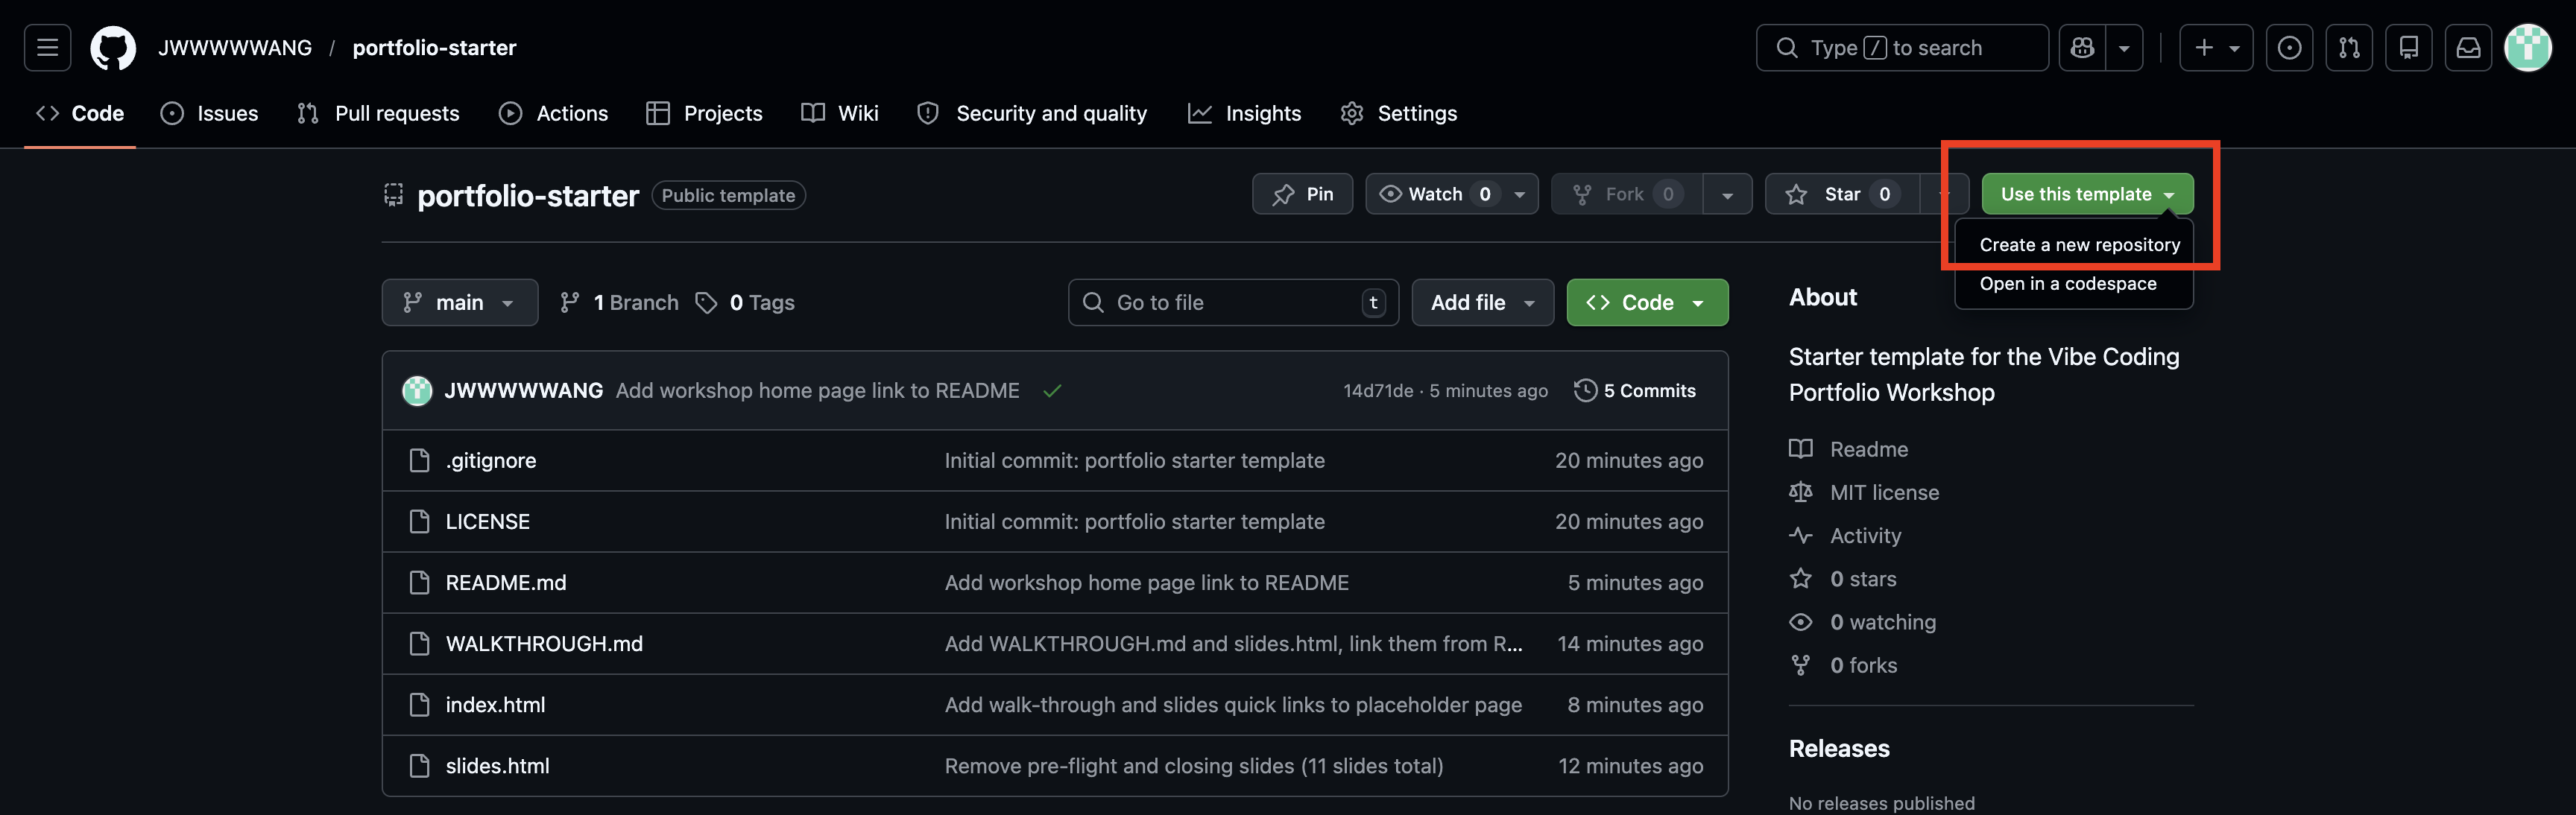The height and width of the screenshot is (815, 2576).
Task: Select Create a new repository option
Action: tap(2079, 245)
